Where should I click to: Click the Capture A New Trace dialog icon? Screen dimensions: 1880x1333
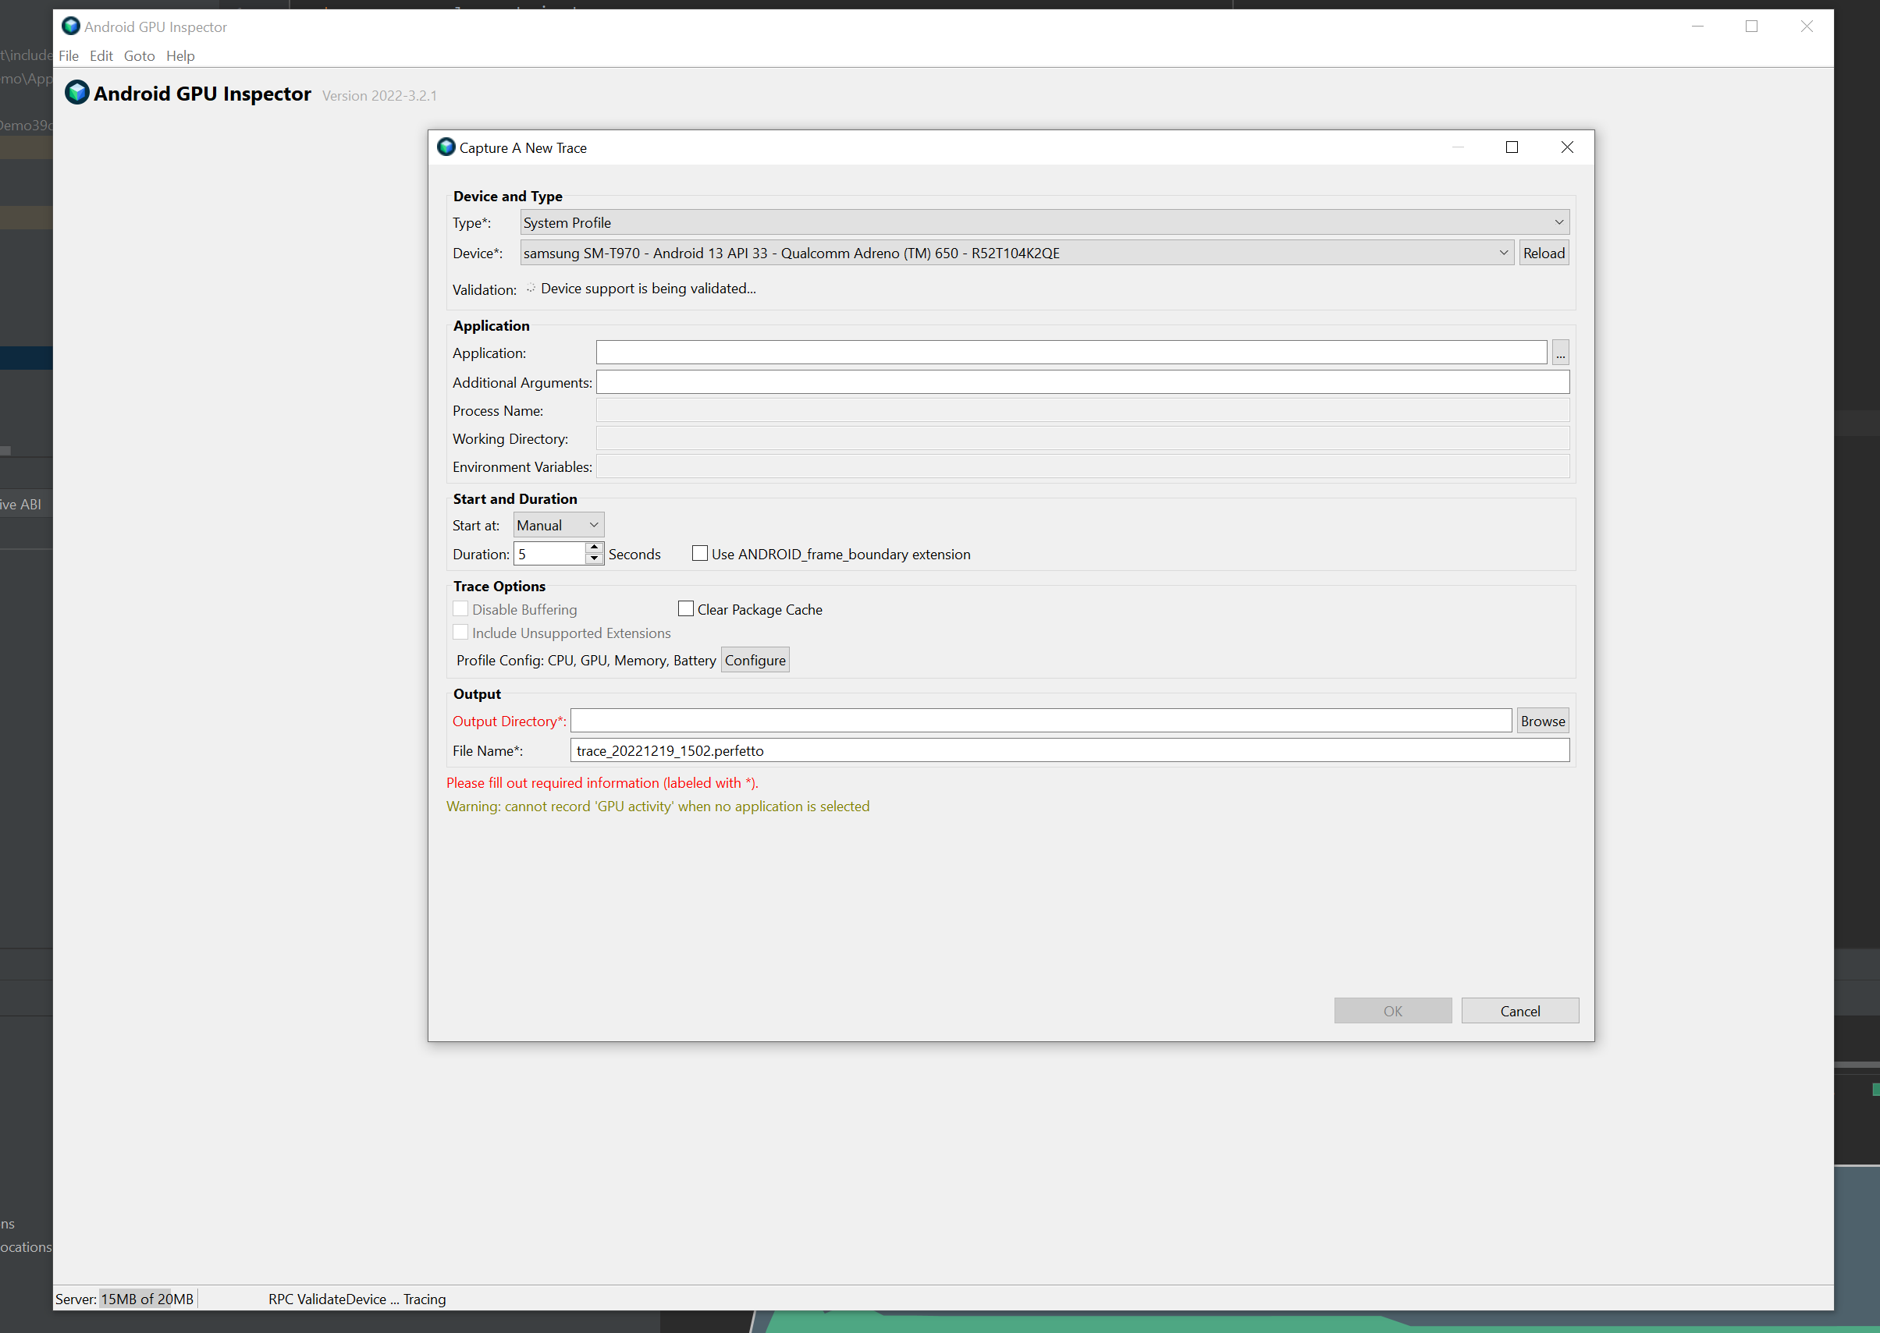446,147
